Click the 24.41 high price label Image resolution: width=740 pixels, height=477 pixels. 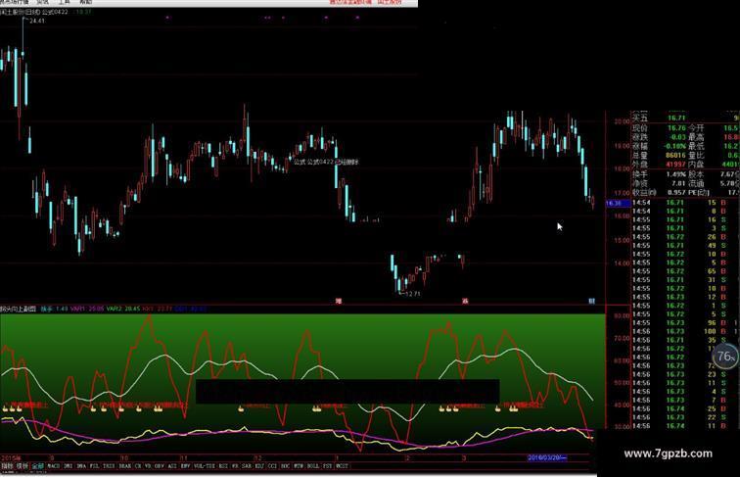click(x=37, y=21)
